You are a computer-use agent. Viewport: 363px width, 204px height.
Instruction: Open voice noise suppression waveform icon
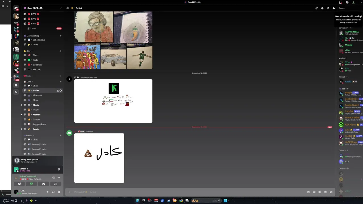(54, 178)
